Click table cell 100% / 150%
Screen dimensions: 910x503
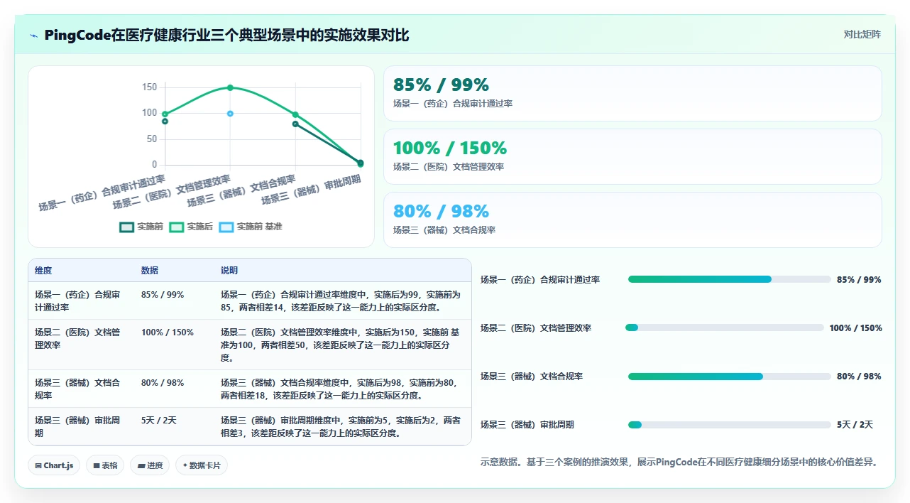[x=168, y=332]
